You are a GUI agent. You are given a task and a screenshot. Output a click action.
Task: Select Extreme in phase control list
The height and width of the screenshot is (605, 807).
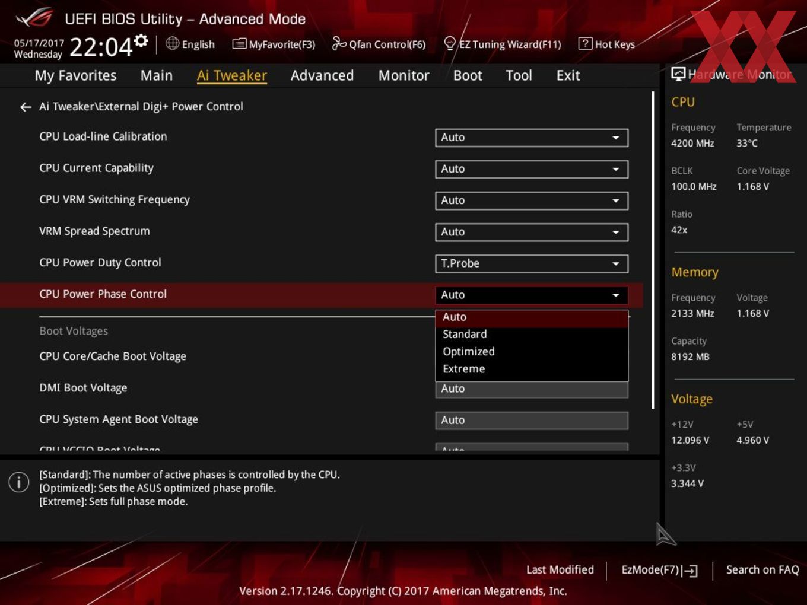[532, 369]
